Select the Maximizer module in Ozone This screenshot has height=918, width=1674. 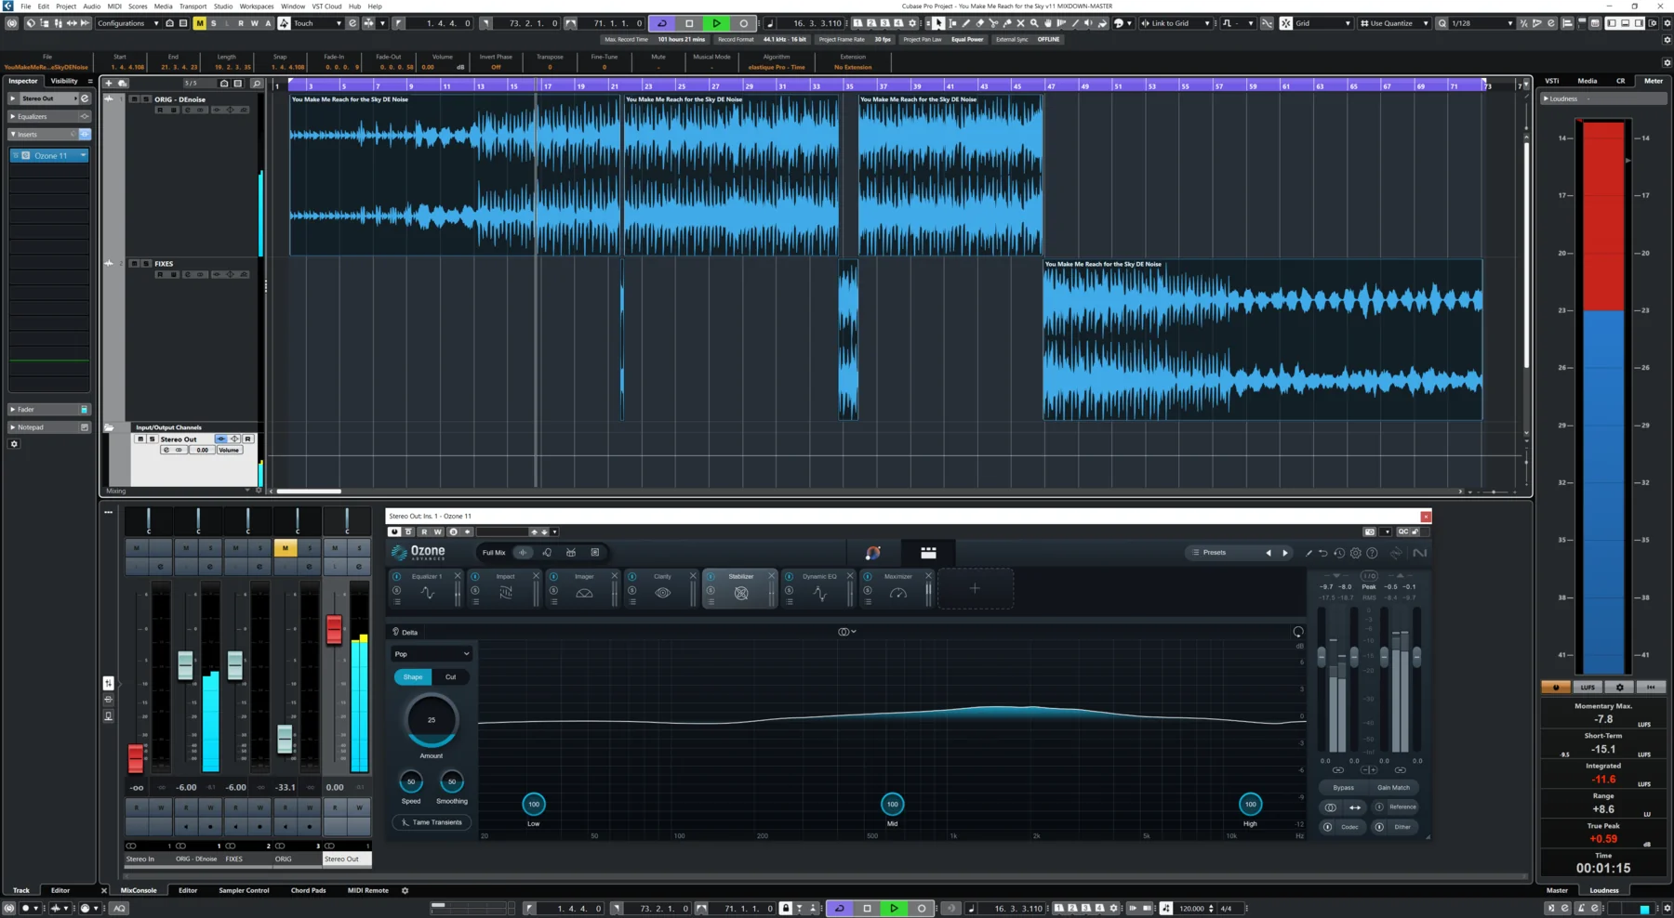point(897,588)
